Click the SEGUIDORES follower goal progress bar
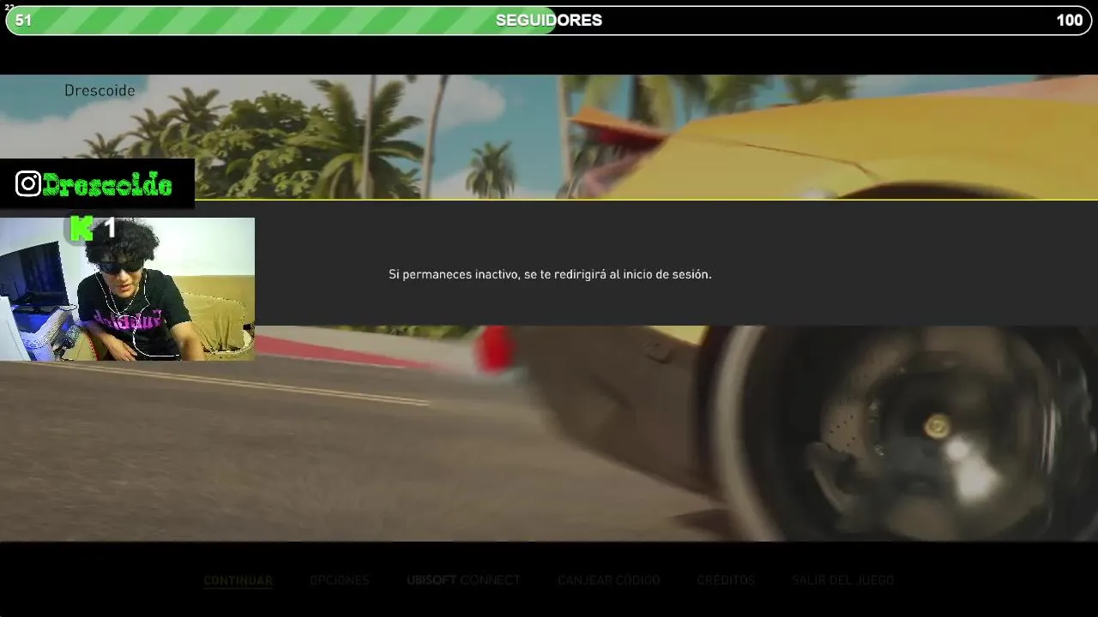1098x617 pixels. (x=549, y=21)
